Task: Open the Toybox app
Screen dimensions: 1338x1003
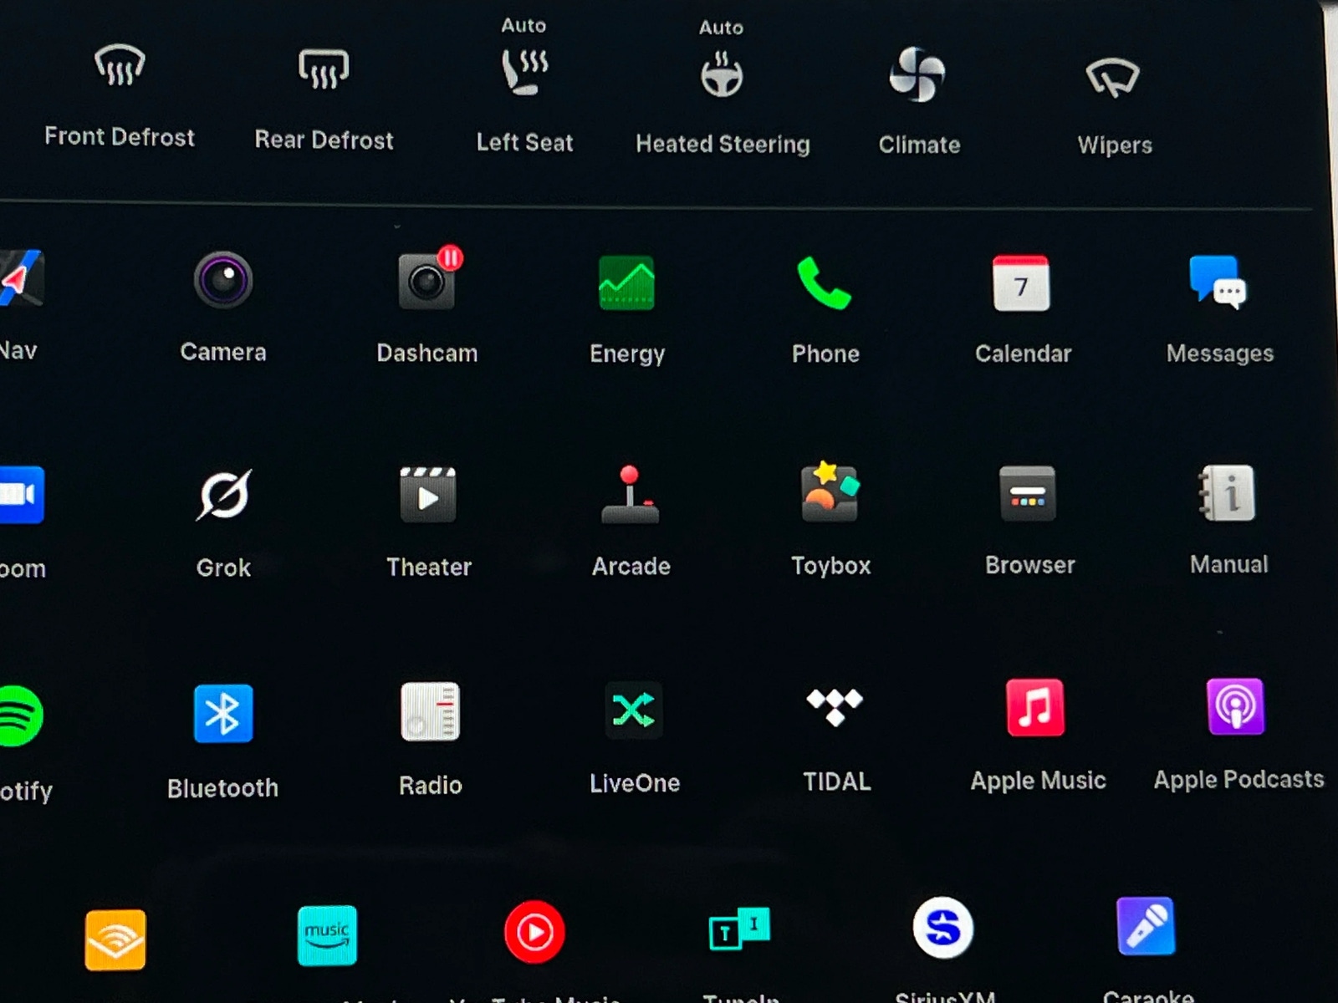Action: pyautogui.click(x=830, y=491)
